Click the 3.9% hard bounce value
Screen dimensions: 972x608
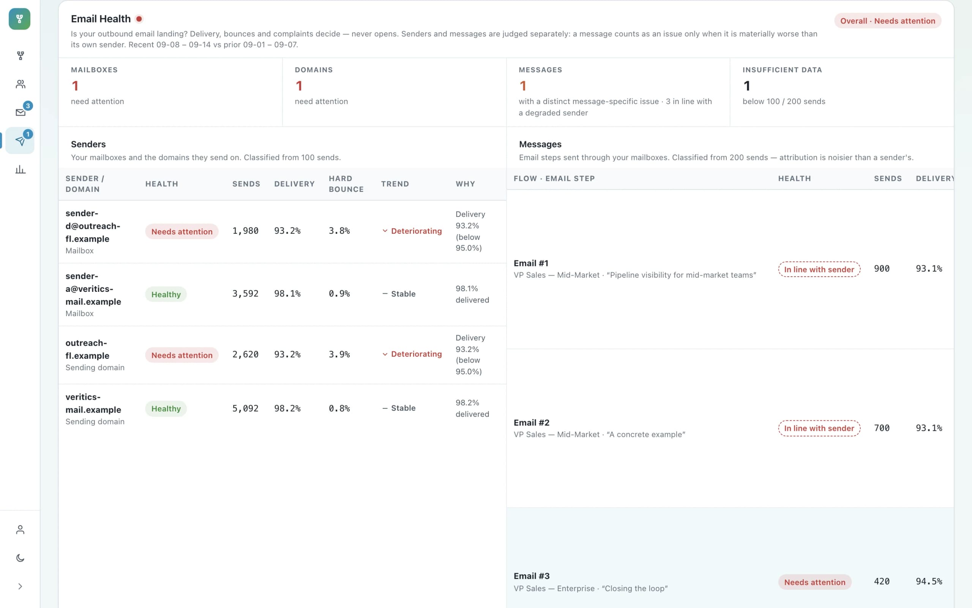pyautogui.click(x=339, y=354)
